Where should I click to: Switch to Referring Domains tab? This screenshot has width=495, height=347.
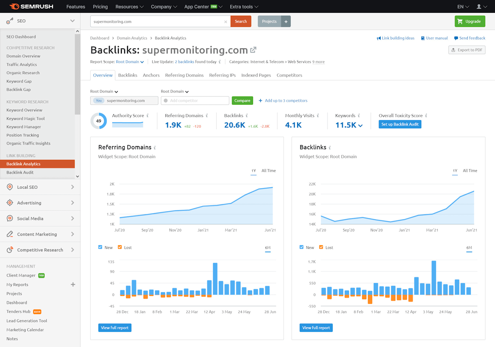pos(184,75)
